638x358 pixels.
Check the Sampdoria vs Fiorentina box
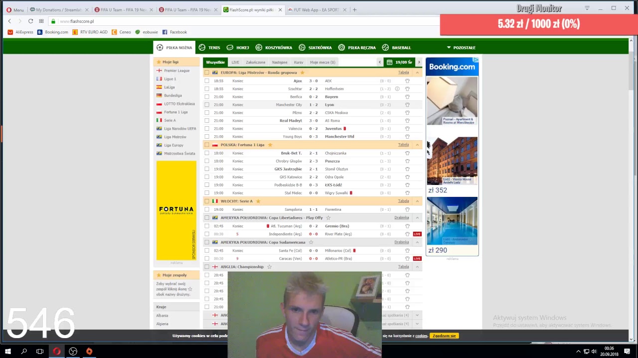207,210
